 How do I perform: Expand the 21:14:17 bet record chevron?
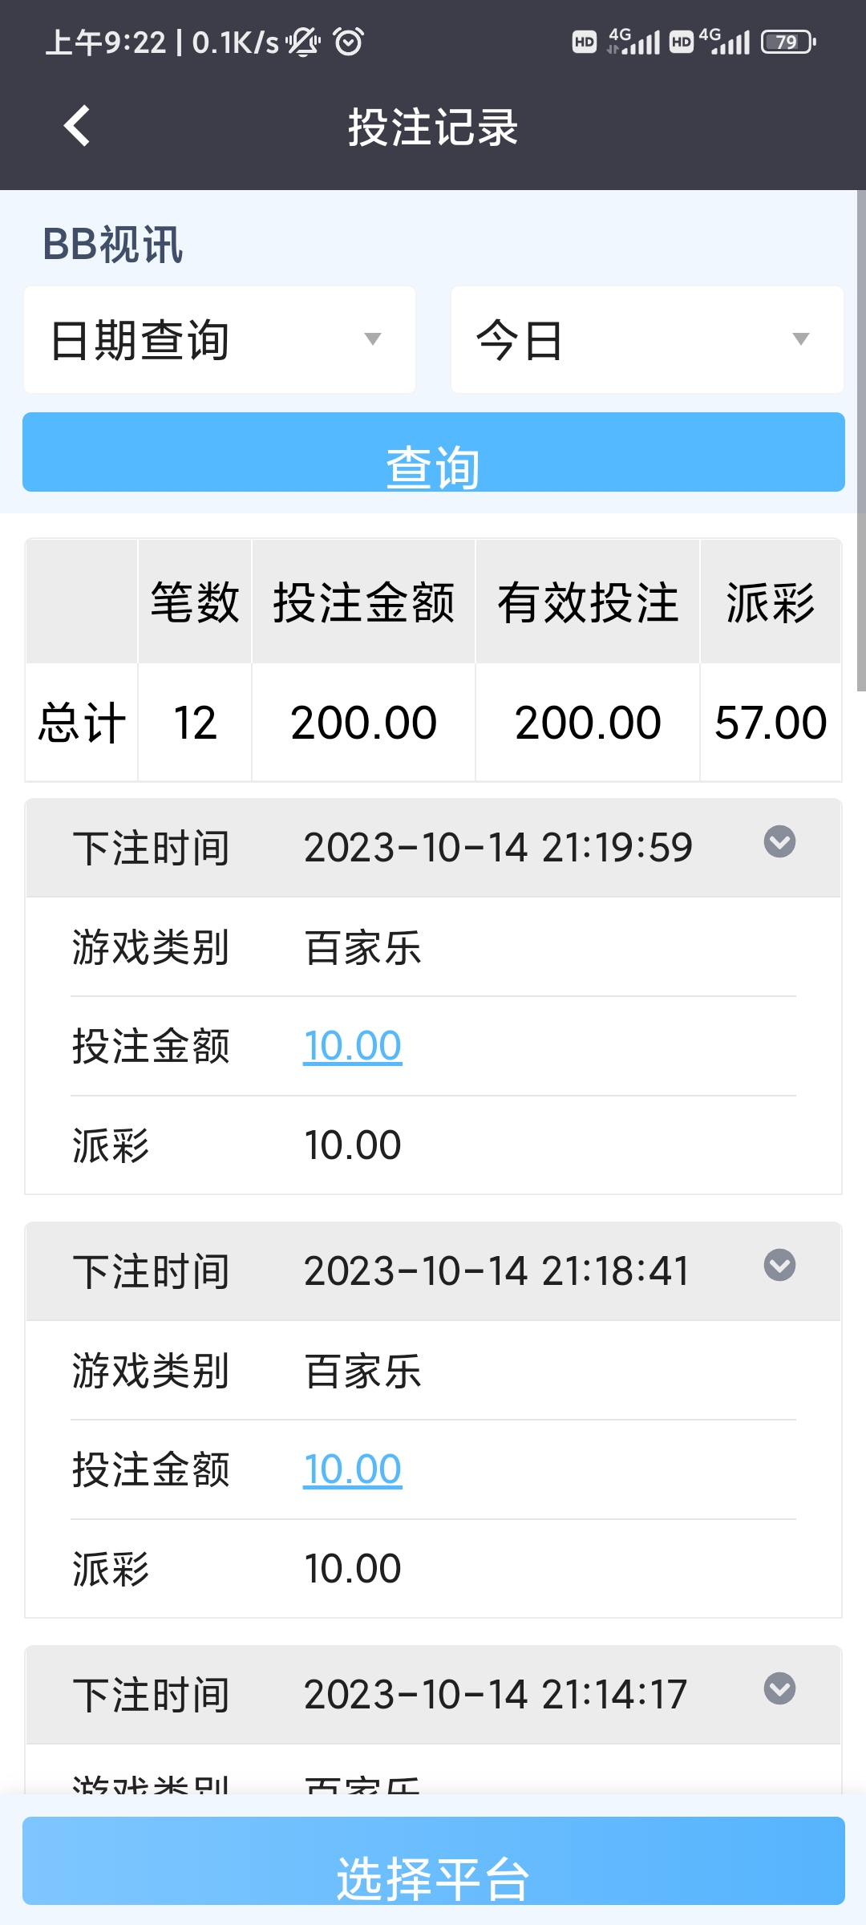coord(779,1688)
